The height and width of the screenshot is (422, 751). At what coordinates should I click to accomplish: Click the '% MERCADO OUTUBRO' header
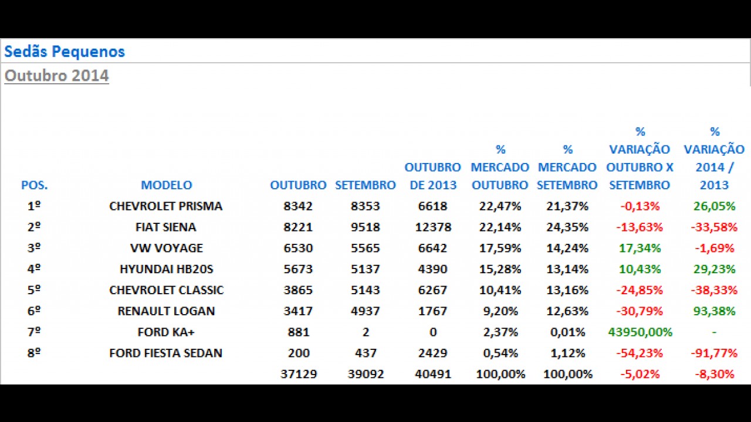coord(500,168)
